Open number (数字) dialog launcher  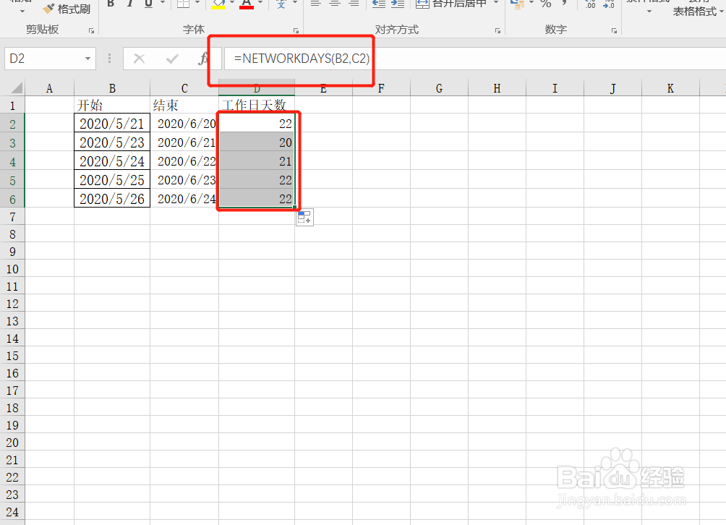tap(614, 30)
